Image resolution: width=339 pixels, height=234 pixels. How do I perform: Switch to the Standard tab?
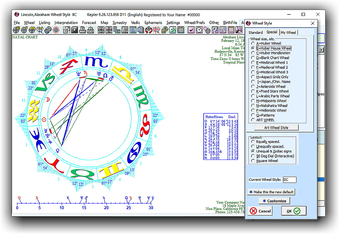click(255, 33)
